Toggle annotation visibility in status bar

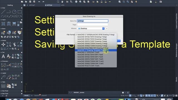162,96
